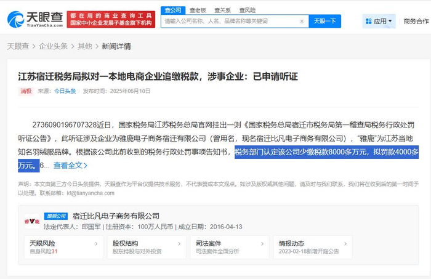Select the 查风险 search tab
Viewport: 431px width, 279px height.
(x=247, y=10)
